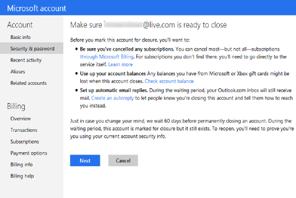
Task: Open the Billing Overview page
Action: coord(20,119)
